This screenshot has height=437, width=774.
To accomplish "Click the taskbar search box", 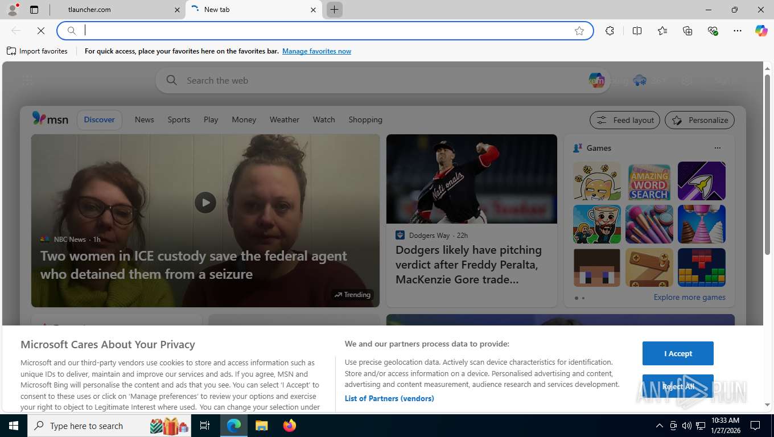I will (110, 426).
